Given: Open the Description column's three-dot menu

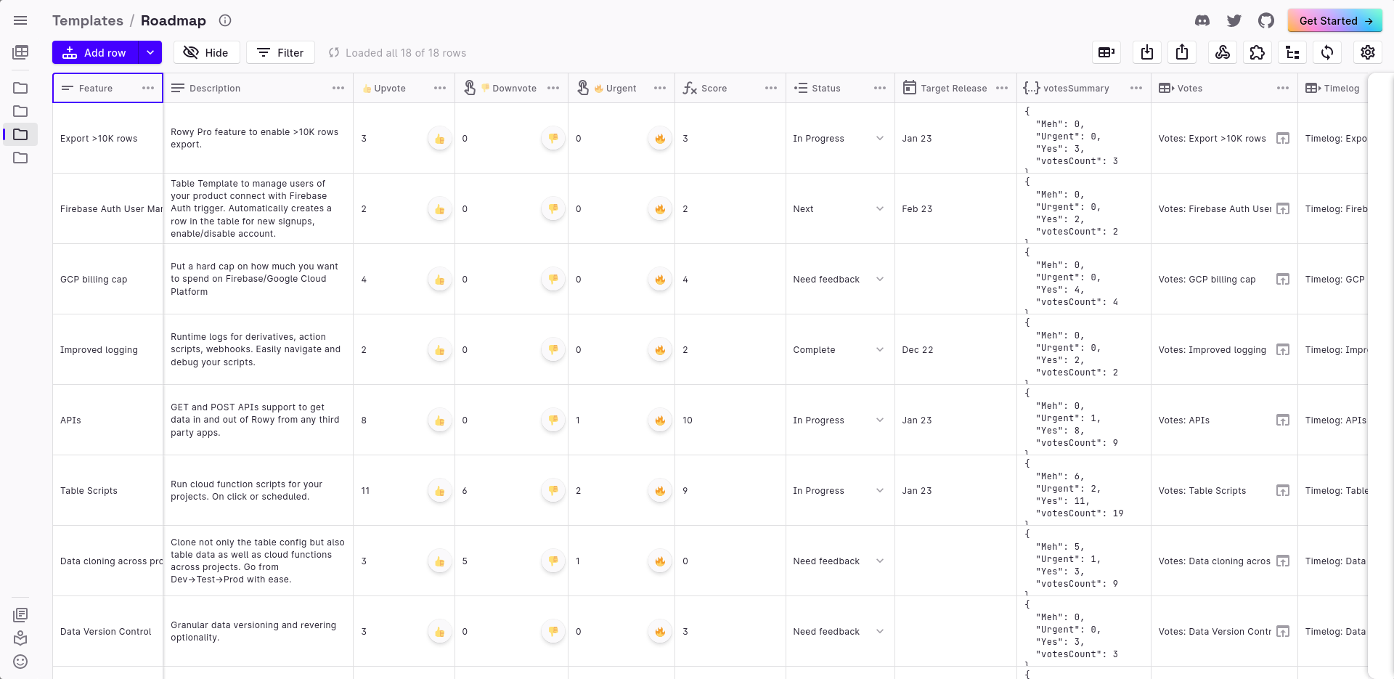Looking at the screenshot, I should [x=338, y=88].
